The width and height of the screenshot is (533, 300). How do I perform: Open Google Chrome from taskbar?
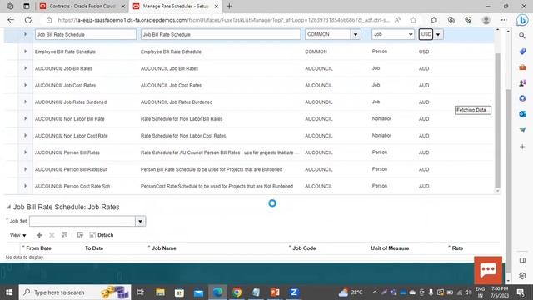coord(237,292)
